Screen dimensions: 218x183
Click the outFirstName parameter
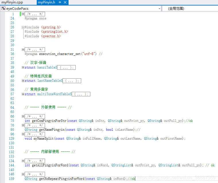pos(171,139)
